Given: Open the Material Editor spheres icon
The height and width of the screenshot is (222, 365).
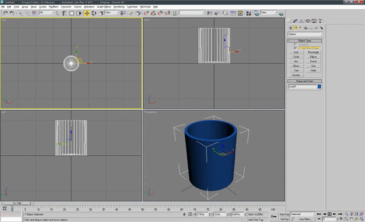Looking at the screenshot, I should [x=249, y=13].
